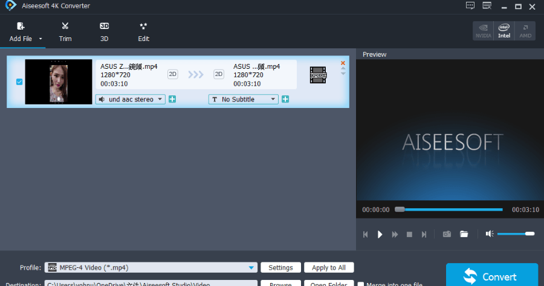The width and height of the screenshot is (544, 286).
Task: Expand the Add File dropdown arrow
Action: click(x=40, y=39)
